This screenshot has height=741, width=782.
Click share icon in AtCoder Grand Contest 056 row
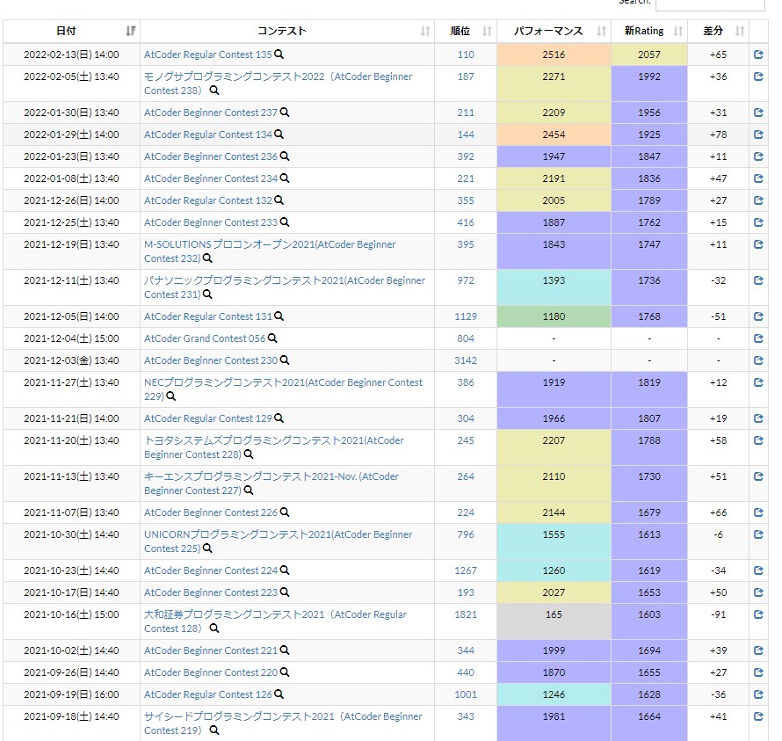[x=758, y=338]
